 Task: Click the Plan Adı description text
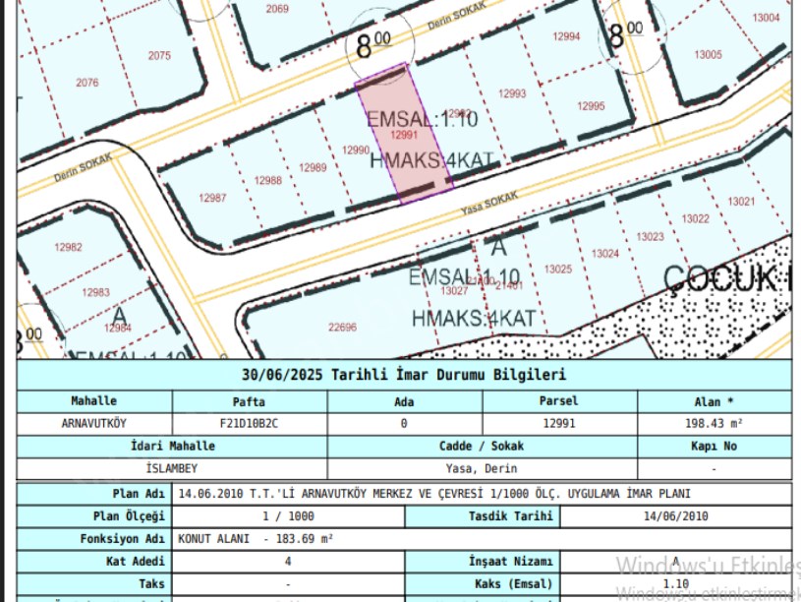[x=432, y=493]
